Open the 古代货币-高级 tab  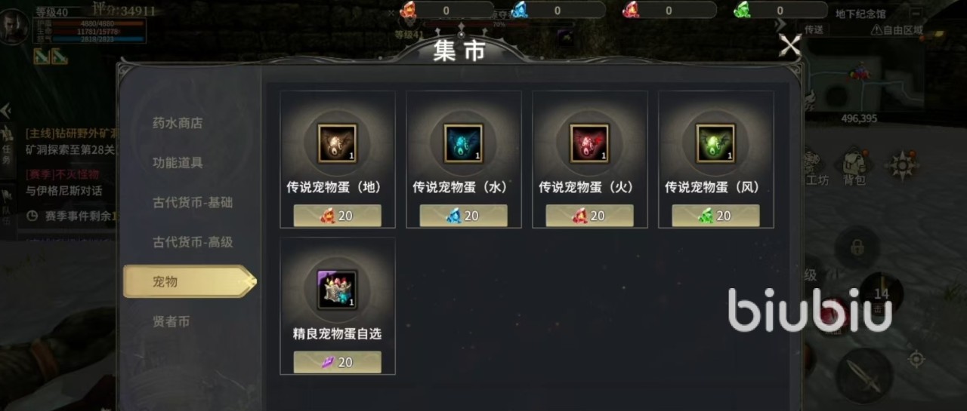[x=193, y=242]
